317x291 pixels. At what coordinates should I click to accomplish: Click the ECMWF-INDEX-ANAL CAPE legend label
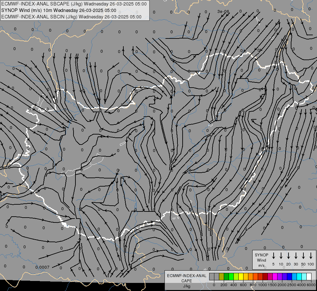coord(187,278)
